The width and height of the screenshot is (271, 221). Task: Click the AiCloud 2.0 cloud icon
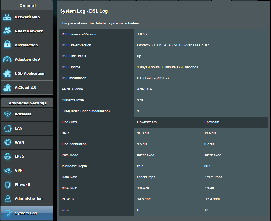tap(7, 88)
